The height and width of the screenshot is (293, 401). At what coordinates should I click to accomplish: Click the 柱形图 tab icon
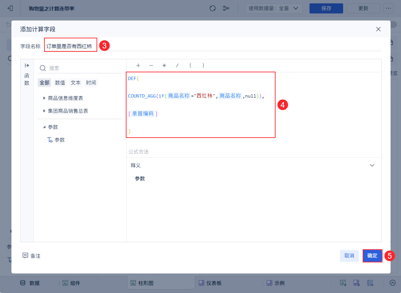point(133,283)
